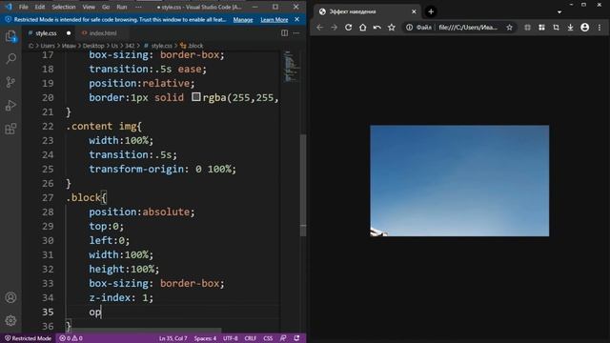This screenshot has height=343, width=610.
Task: Click the browser forward arrow
Action: [334, 28]
